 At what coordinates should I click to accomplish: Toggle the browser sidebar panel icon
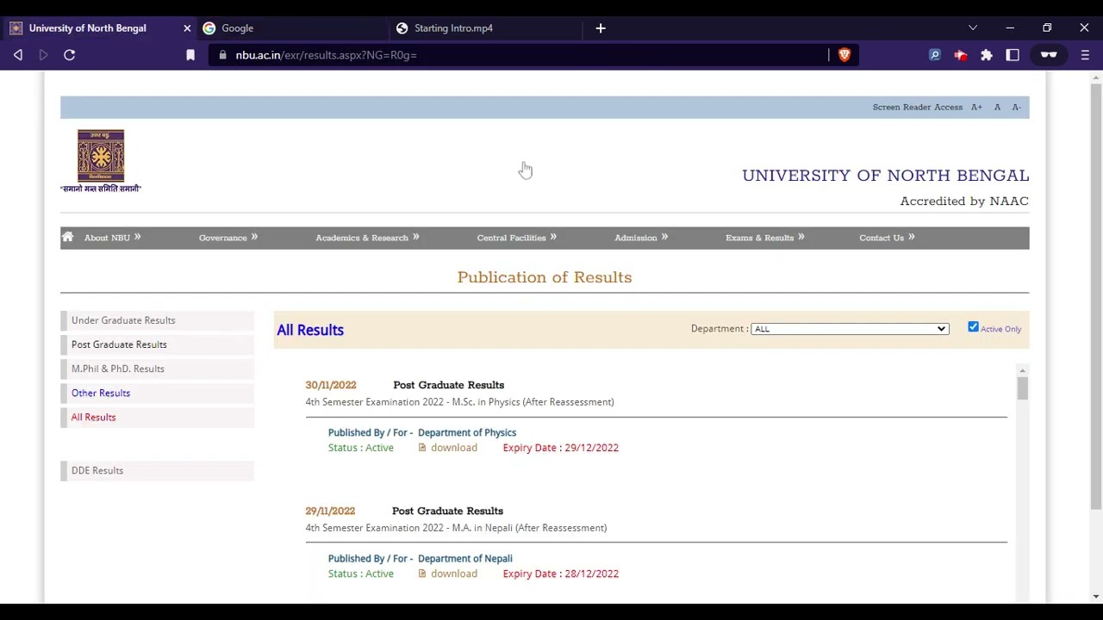point(1013,55)
